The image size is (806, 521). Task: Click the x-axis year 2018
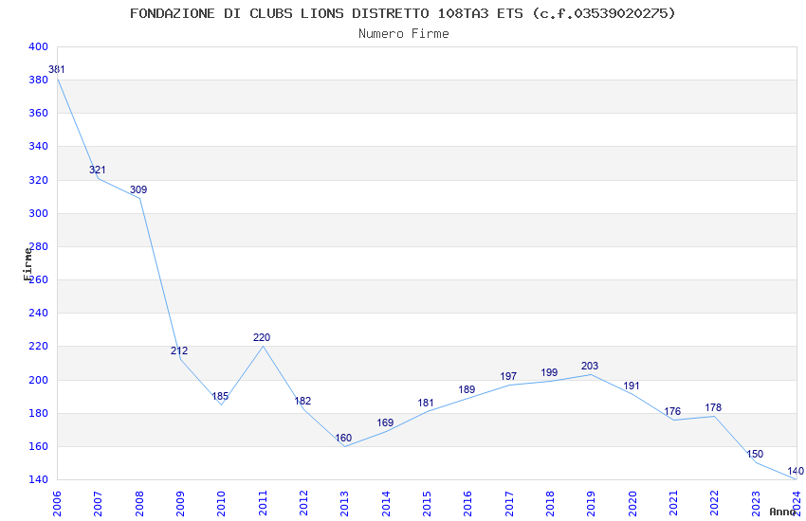(x=551, y=503)
